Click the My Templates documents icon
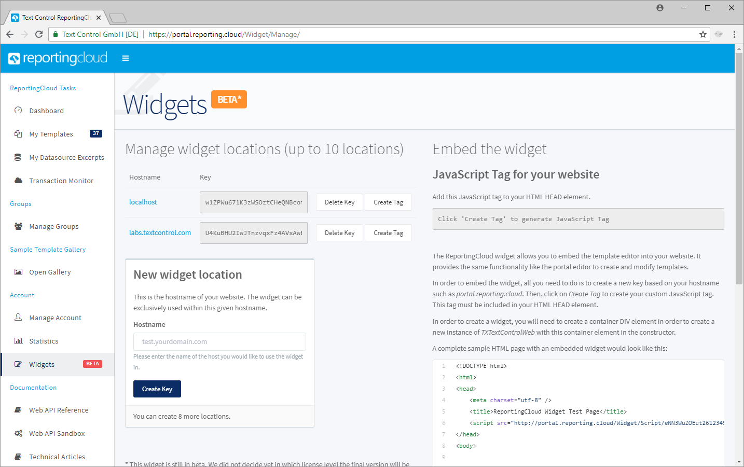The height and width of the screenshot is (467, 744). click(18, 134)
